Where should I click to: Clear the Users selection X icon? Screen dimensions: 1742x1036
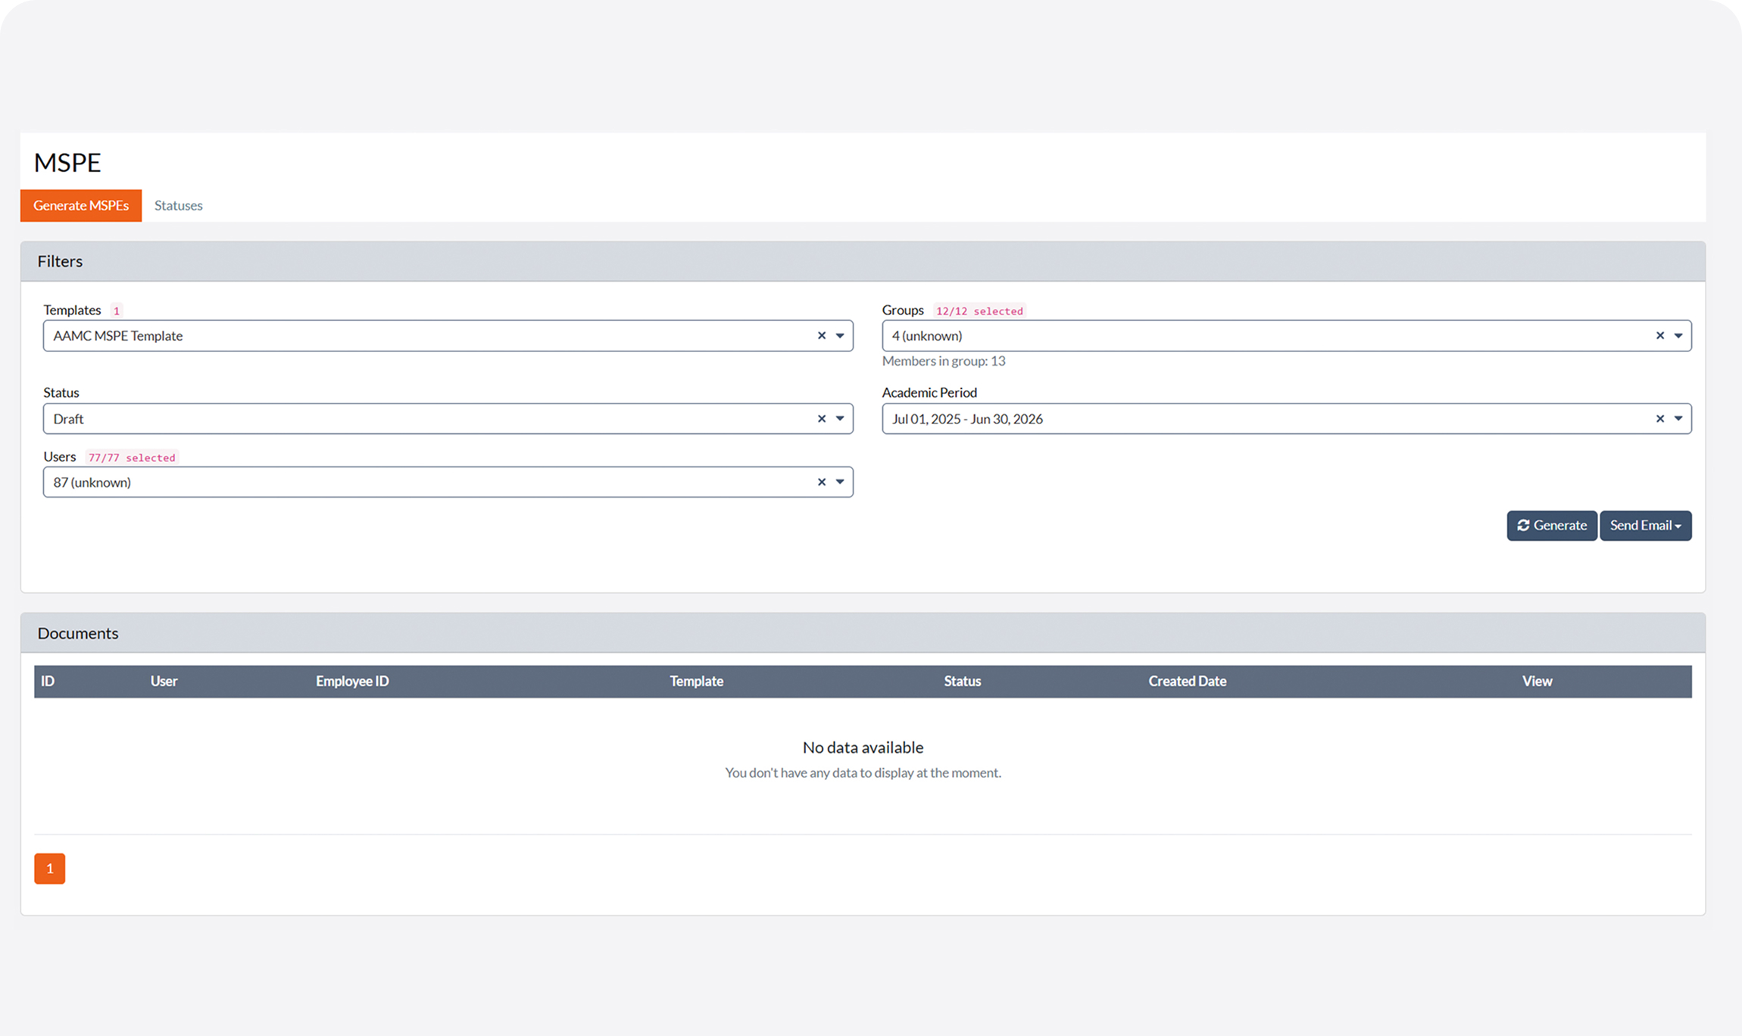pos(821,482)
